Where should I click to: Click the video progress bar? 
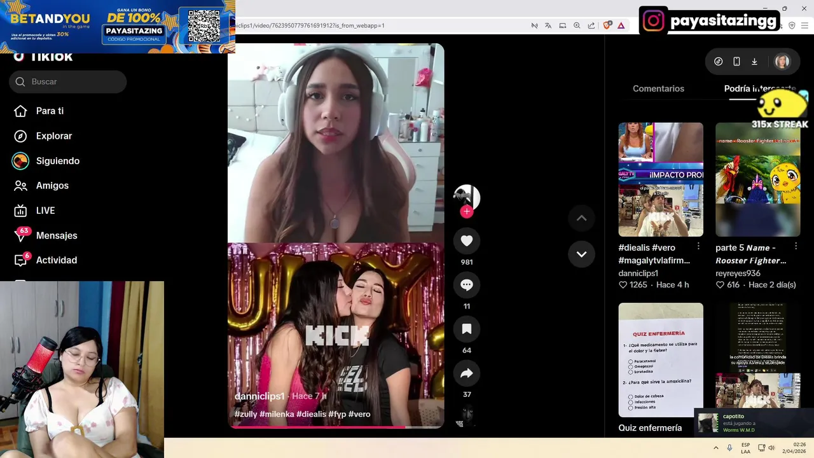[336, 427]
